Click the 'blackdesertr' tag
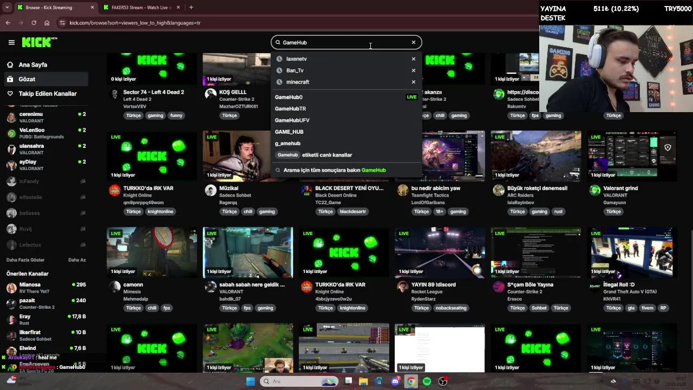This screenshot has height=390, width=693. 353,212
